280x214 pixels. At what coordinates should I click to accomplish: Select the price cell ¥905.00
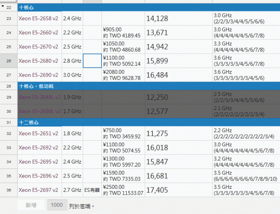[x=123, y=33]
